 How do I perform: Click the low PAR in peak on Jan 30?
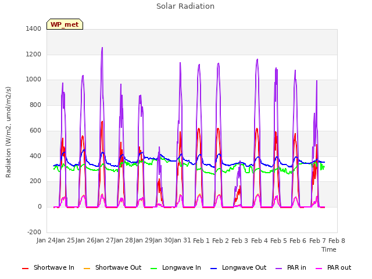[159, 147]
